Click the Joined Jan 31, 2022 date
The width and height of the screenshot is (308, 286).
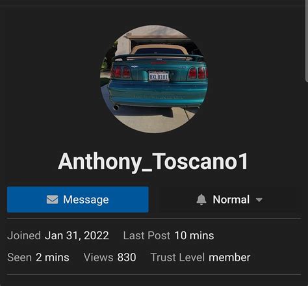[x=77, y=235]
